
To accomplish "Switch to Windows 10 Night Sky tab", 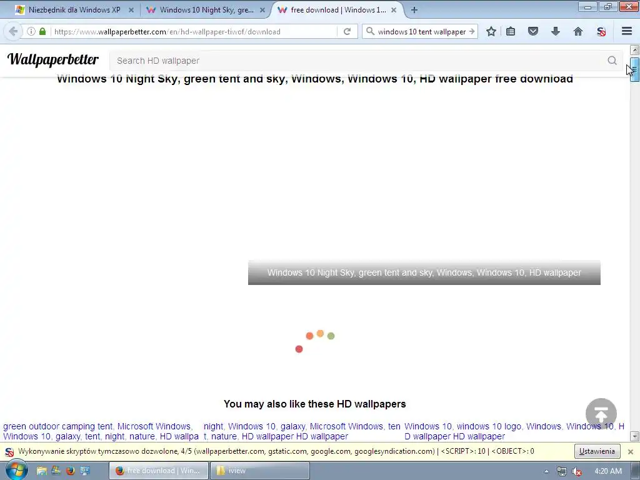I will (x=206, y=10).
